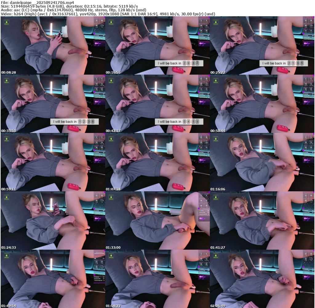This screenshot has width=315, height=308.
Task: Click the 'I will be back in 21:05' banner
Action: (x=284, y=63)
